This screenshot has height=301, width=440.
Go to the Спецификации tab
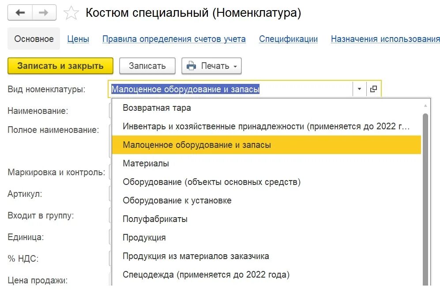pyautogui.click(x=288, y=39)
